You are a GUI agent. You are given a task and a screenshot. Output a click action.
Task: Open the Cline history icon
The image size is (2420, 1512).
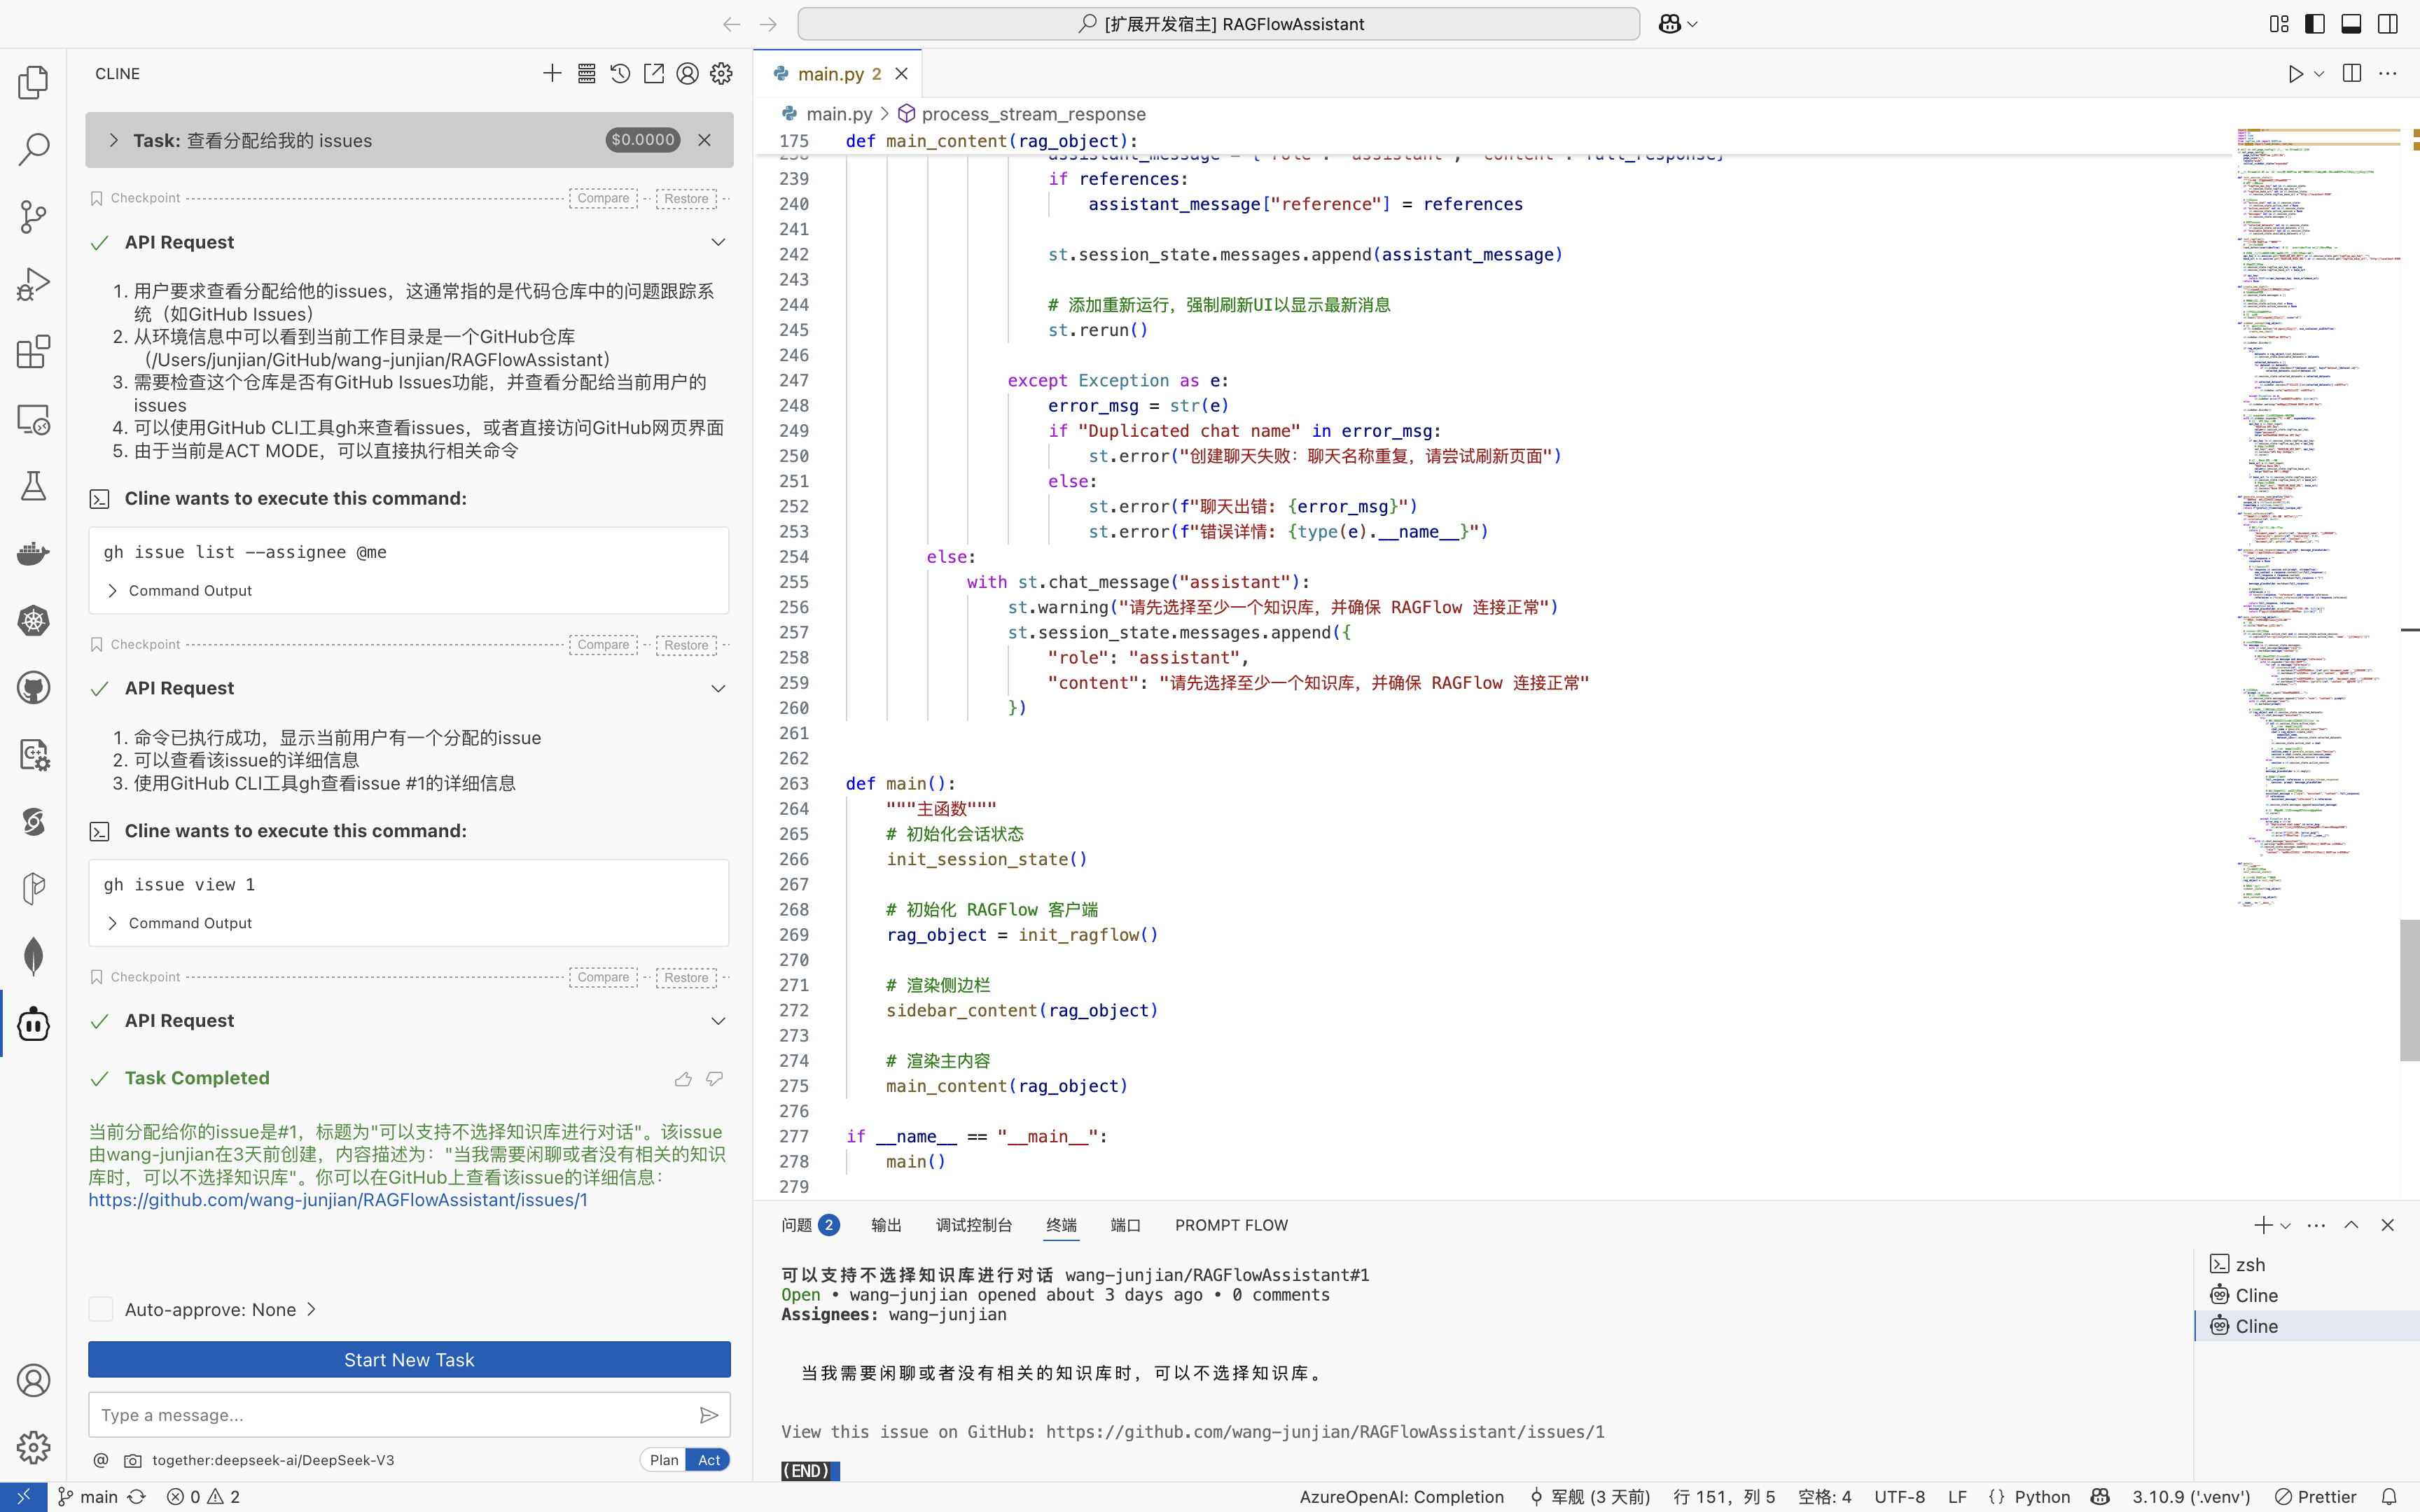[x=620, y=74]
